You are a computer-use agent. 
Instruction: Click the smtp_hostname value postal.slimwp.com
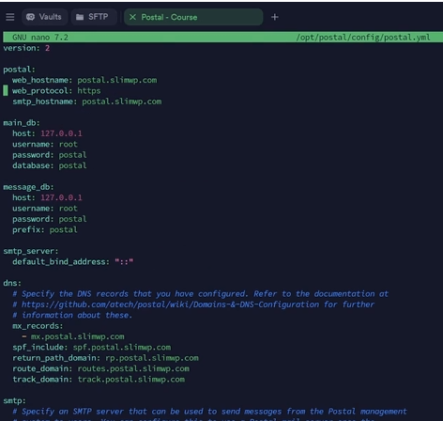tap(122, 101)
